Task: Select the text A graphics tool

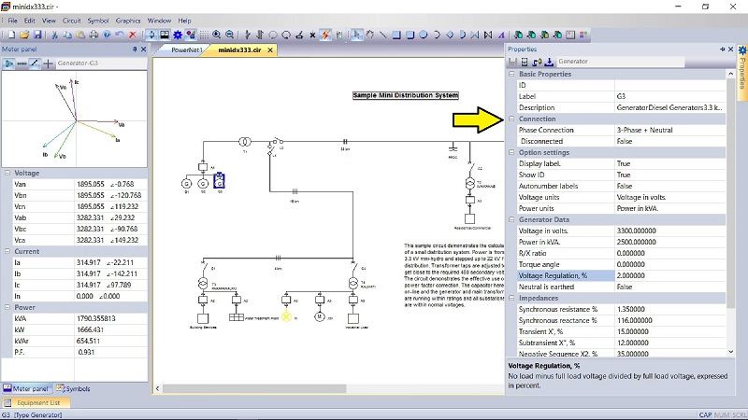Action: pyautogui.click(x=501, y=35)
